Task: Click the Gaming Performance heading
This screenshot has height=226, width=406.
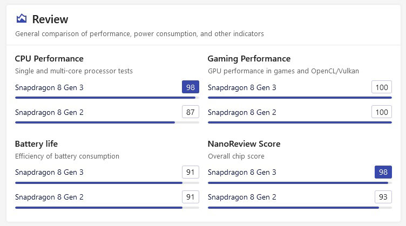Action: point(249,58)
